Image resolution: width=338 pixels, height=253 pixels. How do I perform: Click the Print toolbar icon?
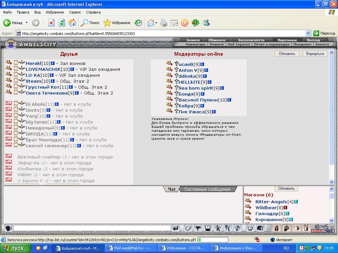[164, 23]
